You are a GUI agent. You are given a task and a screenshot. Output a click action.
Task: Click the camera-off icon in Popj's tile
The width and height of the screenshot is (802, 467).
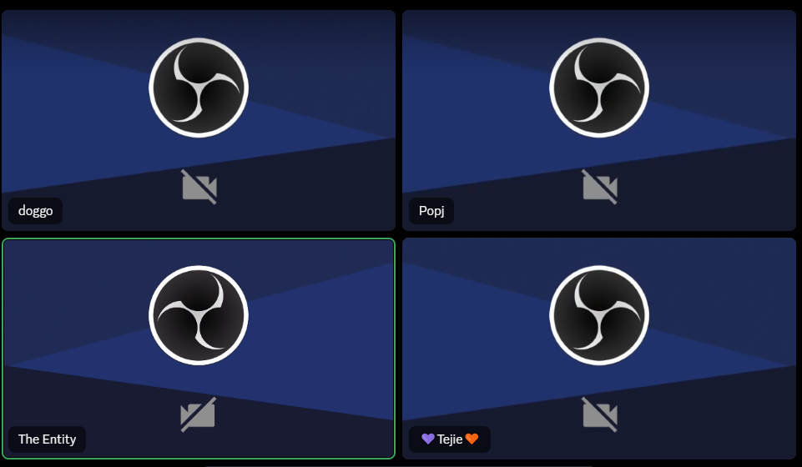(600, 187)
